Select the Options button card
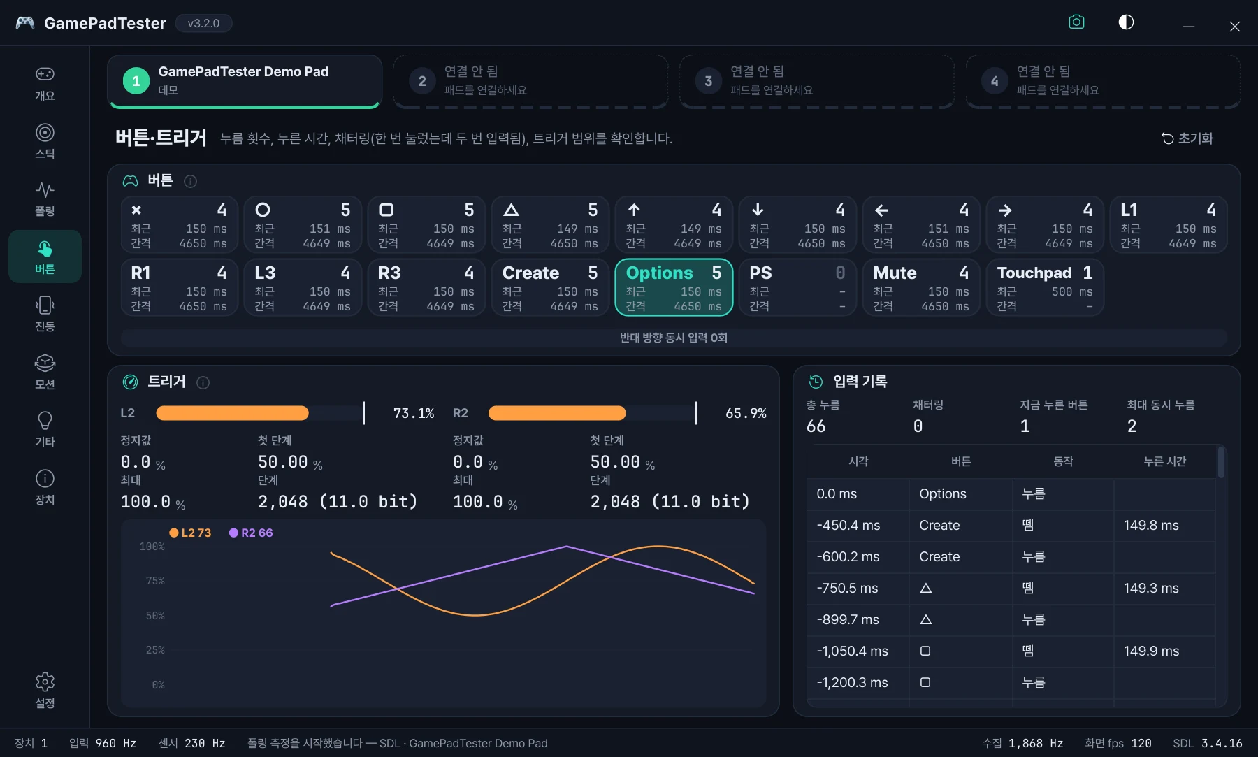 click(x=674, y=287)
